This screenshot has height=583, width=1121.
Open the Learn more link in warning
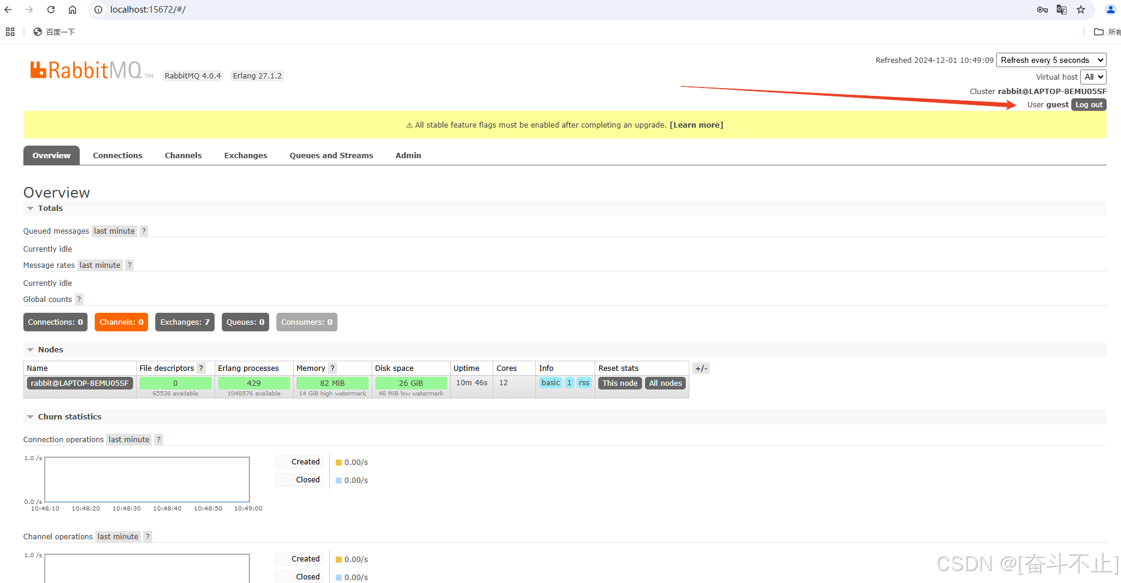coord(696,125)
